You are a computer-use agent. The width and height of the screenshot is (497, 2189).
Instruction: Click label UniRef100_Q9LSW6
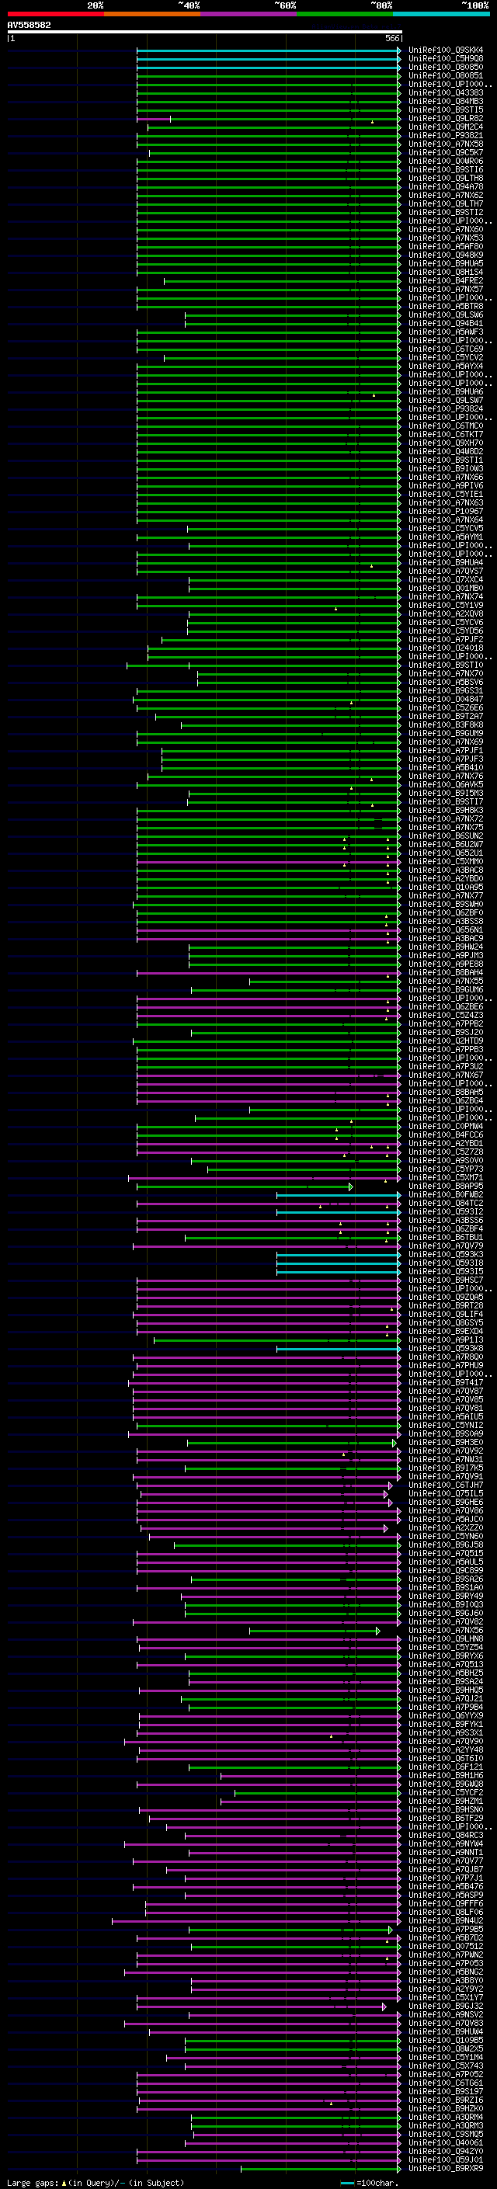coord(446,315)
